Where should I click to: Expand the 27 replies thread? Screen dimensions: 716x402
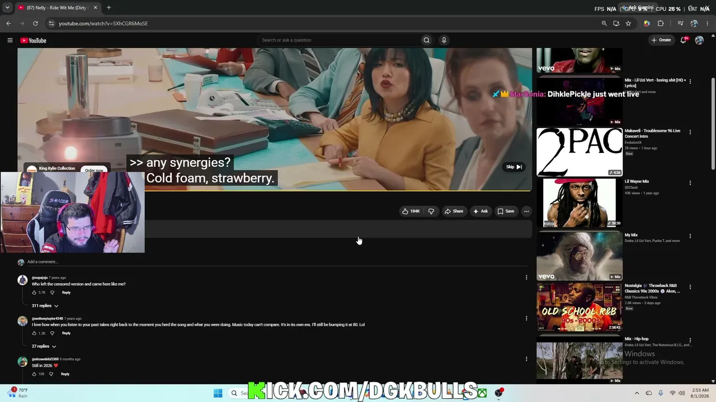44,347
